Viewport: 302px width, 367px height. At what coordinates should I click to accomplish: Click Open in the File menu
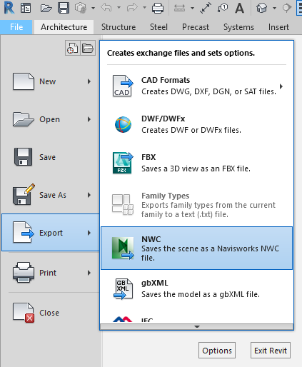pos(51,119)
